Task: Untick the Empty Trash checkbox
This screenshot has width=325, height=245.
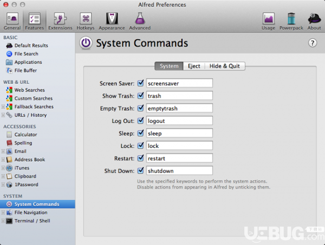Action: (140, 108)
